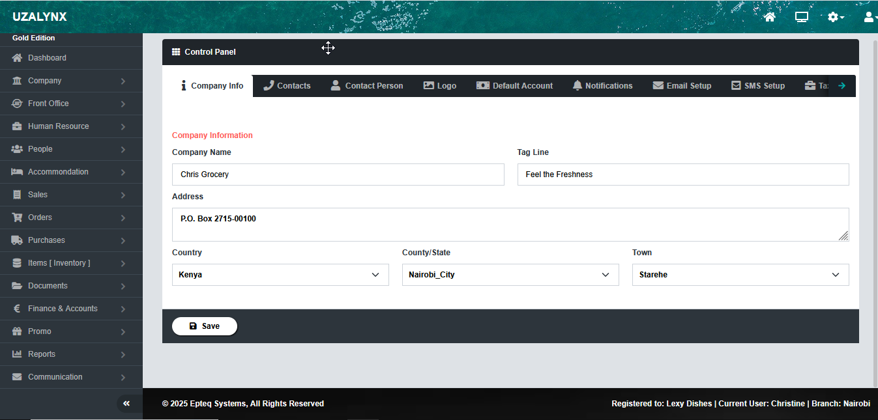Viewport: 878px width, 420px height.
Task: Open the Notifications tab
Action: pos(602,86)
